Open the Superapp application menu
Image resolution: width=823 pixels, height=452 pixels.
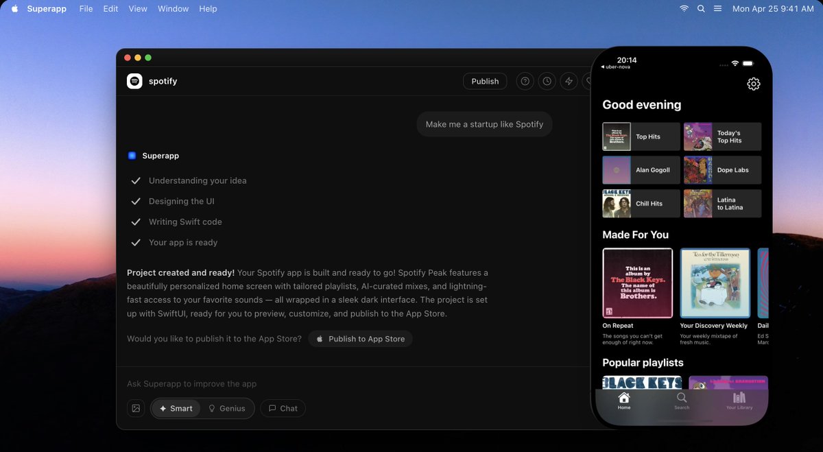(47, 9)
